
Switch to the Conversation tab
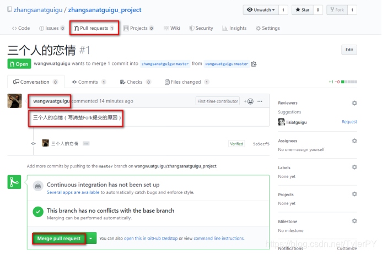[x=36, y=82]
